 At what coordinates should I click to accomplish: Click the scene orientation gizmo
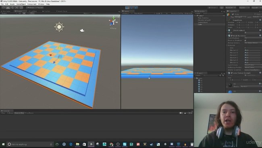[x=113, y=22]
